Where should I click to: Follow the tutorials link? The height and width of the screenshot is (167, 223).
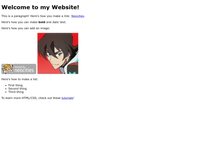(x=67, y=98)
